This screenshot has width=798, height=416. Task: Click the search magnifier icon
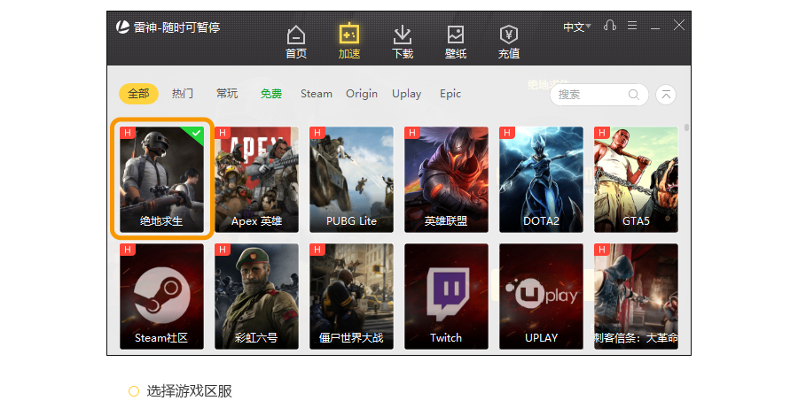click(x=634, y=95)
